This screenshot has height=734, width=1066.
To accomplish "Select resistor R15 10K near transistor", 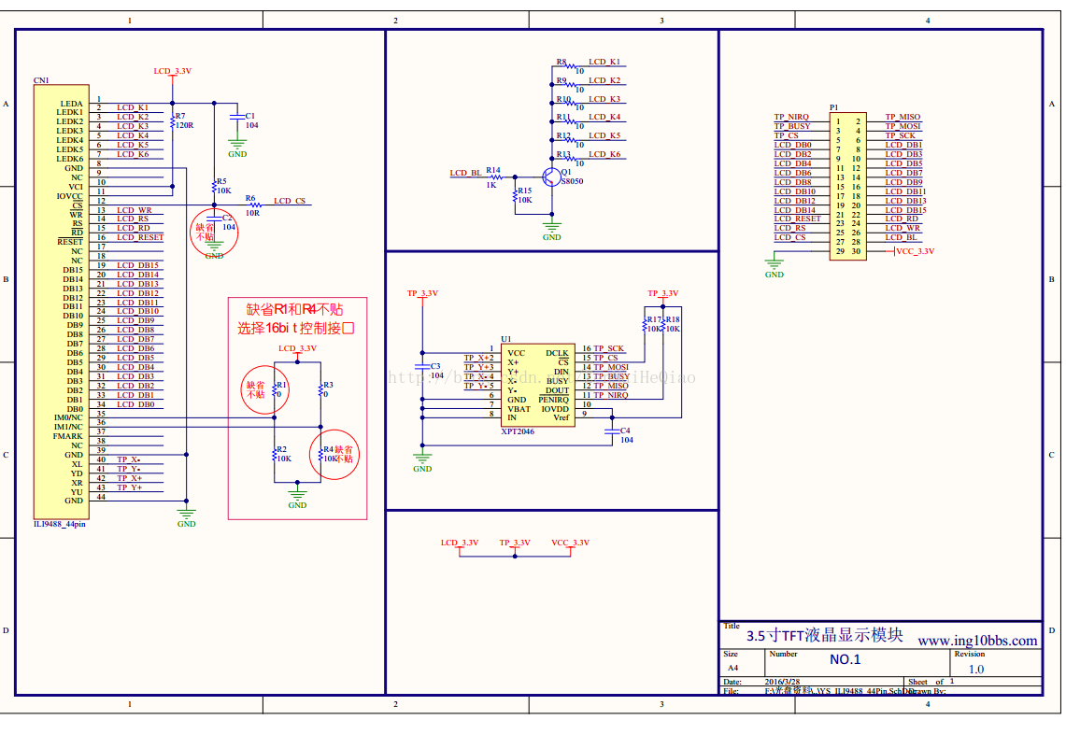I will 515,196.
